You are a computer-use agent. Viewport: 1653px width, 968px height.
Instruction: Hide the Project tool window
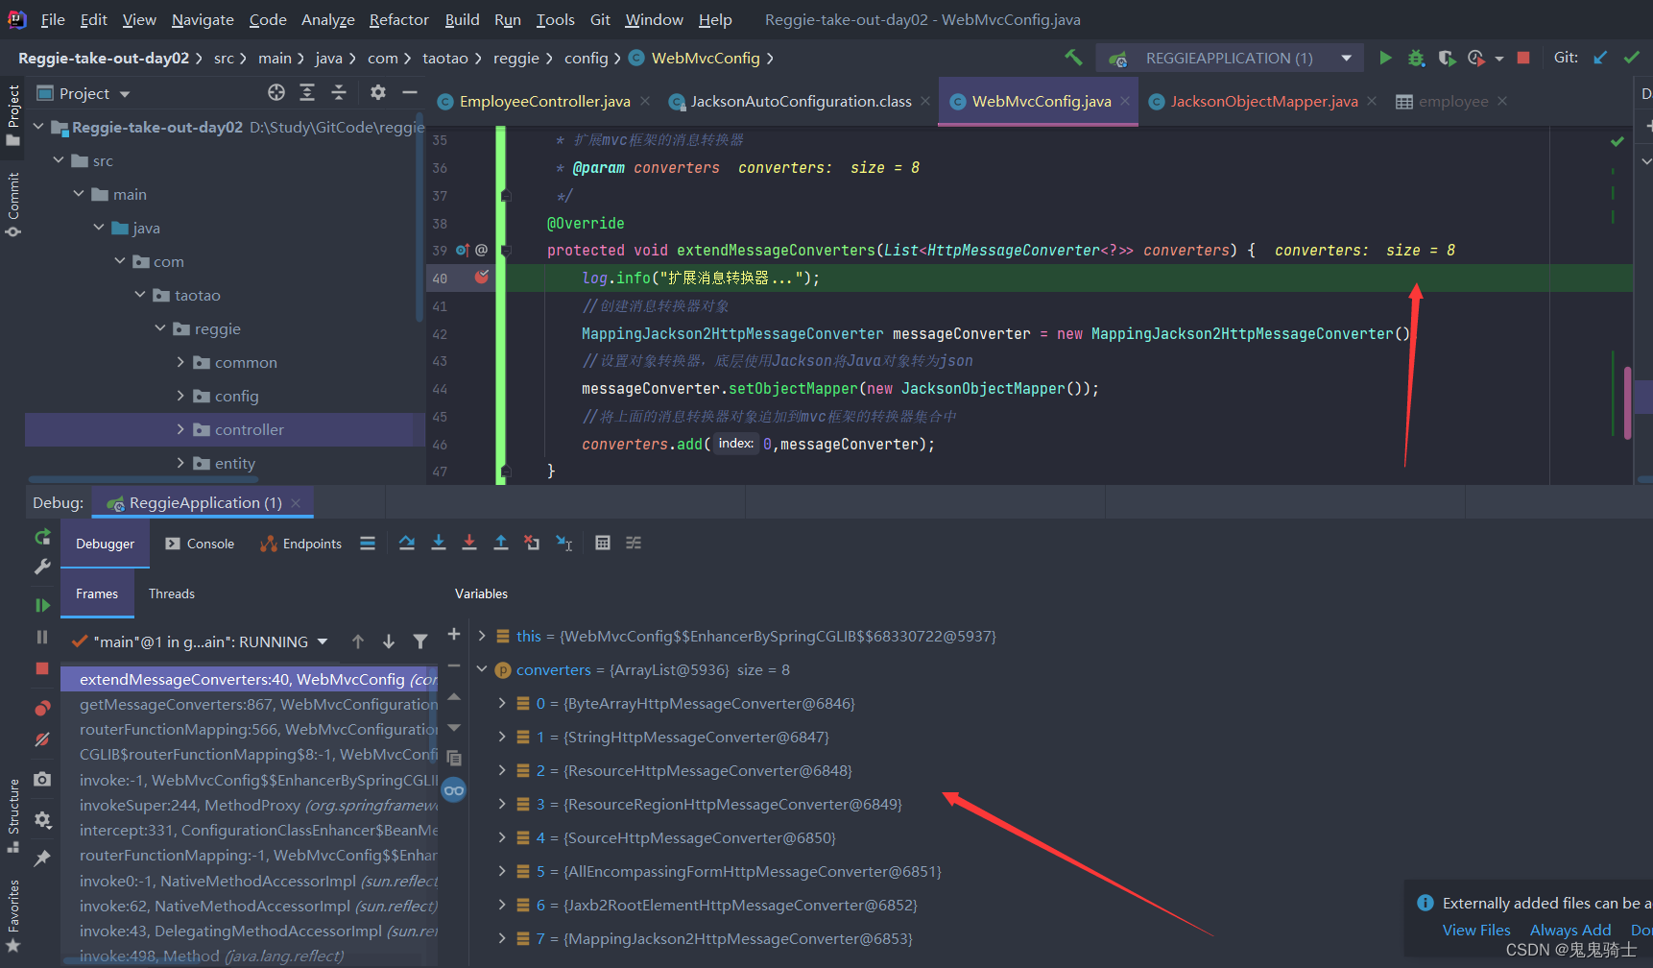[x=410, y=92]
